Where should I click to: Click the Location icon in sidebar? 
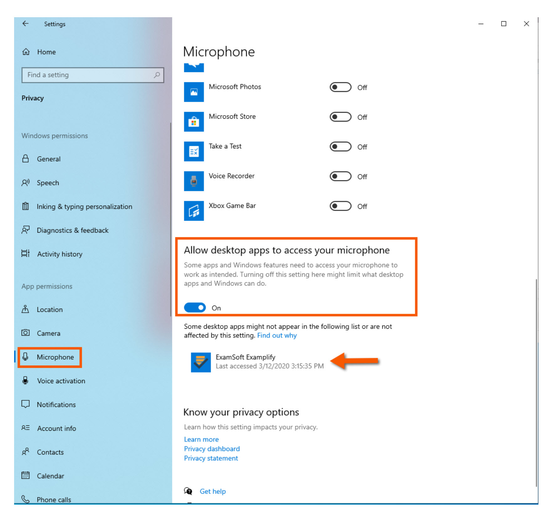tap(25, 309)
